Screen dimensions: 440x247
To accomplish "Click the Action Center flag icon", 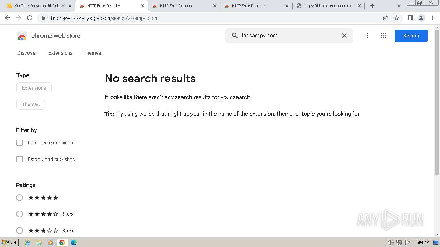I will [x=407, y=243].
